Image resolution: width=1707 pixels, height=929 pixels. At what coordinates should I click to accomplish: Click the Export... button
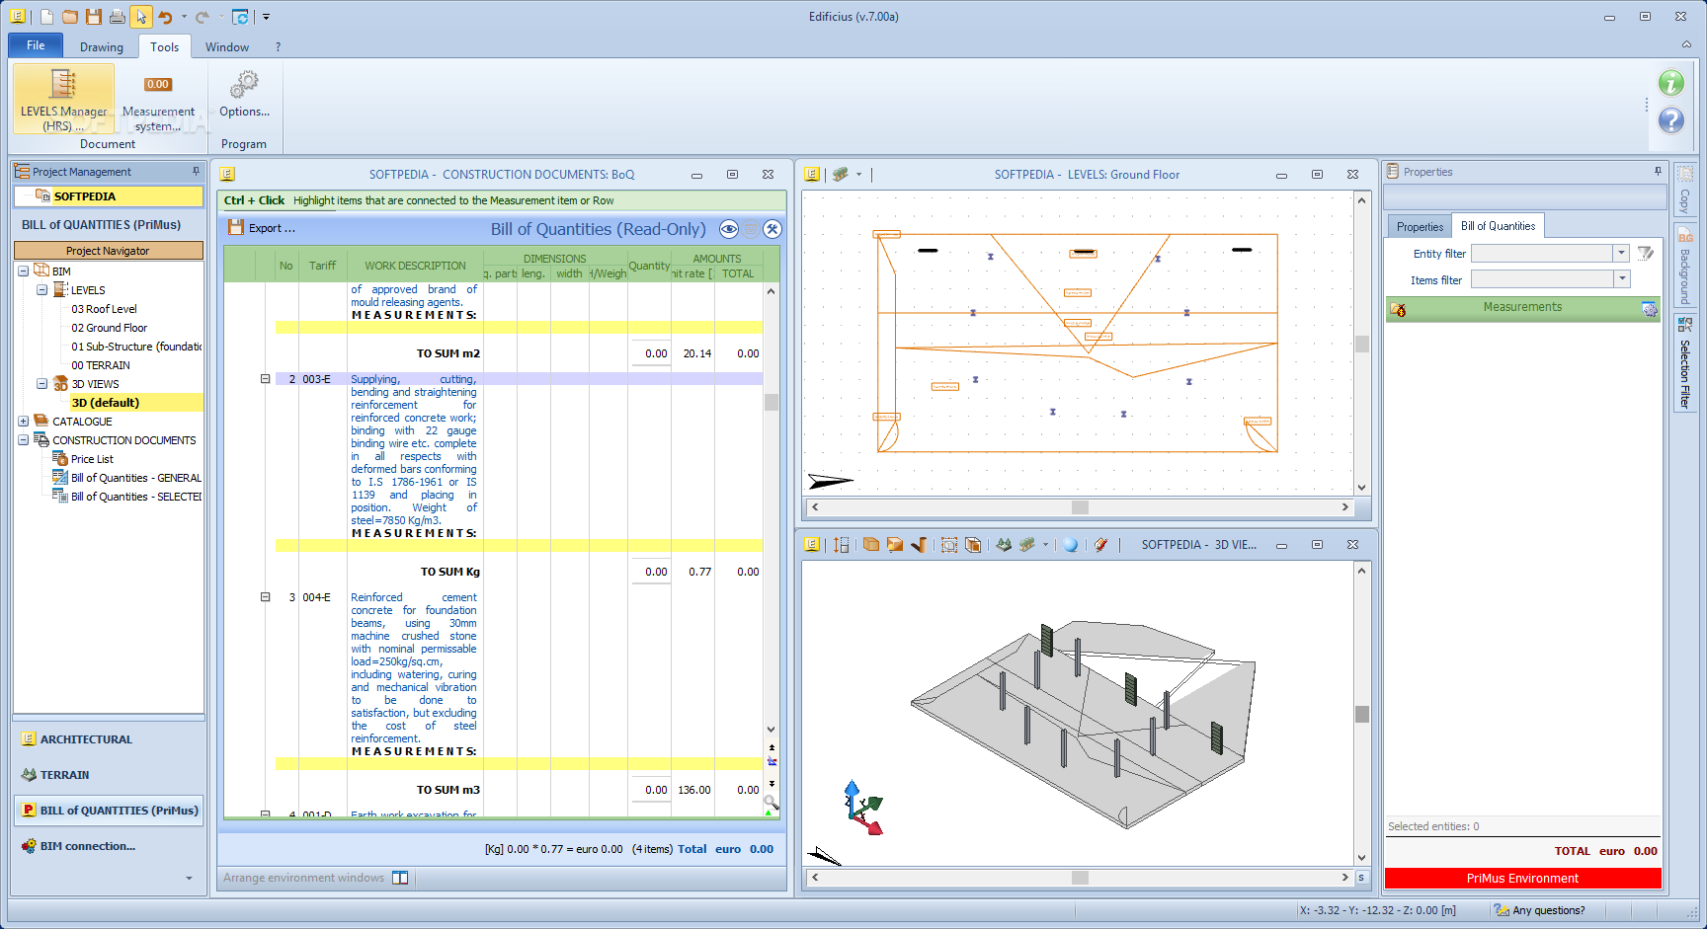[262, 228]
